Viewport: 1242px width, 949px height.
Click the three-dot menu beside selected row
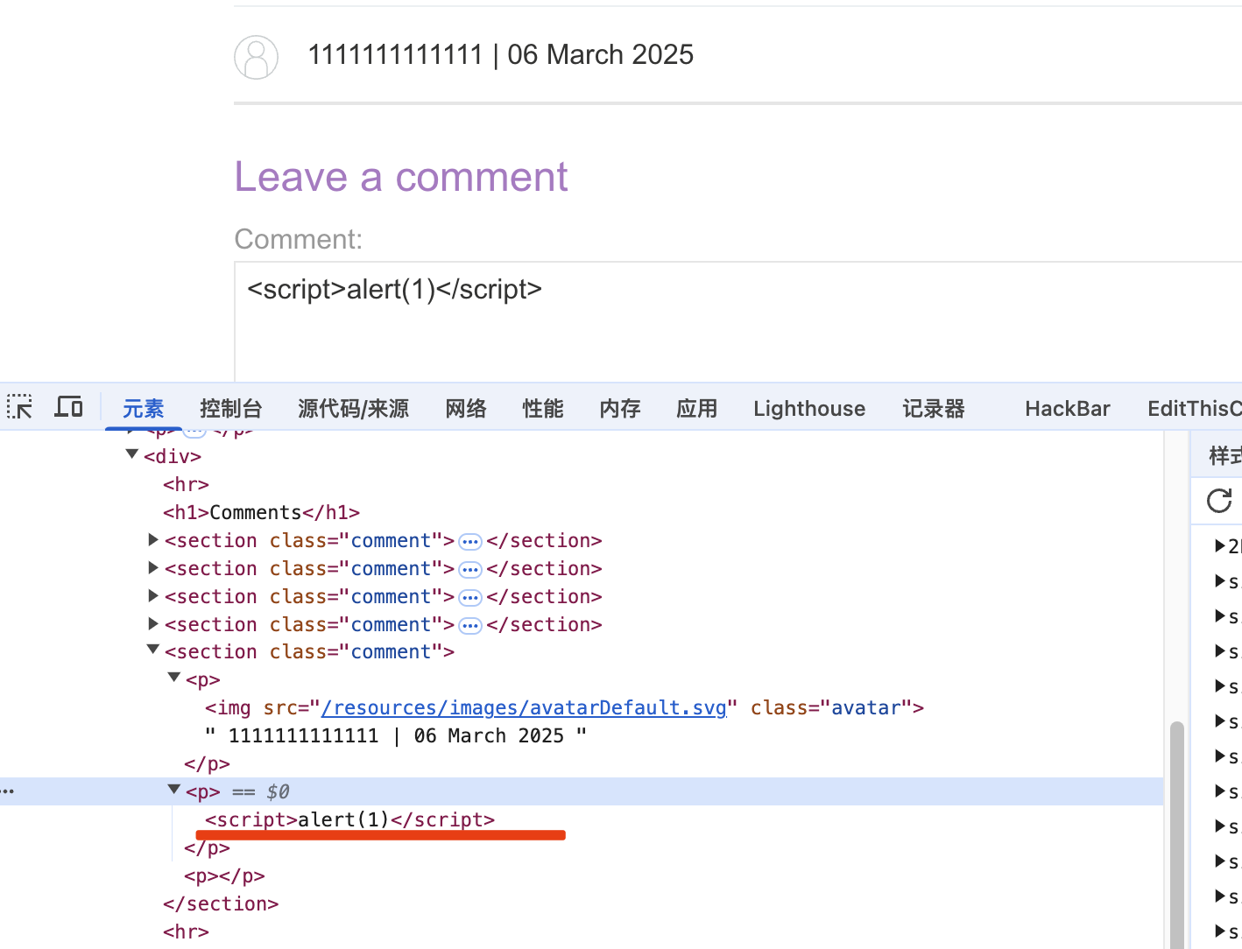point(8,791)
